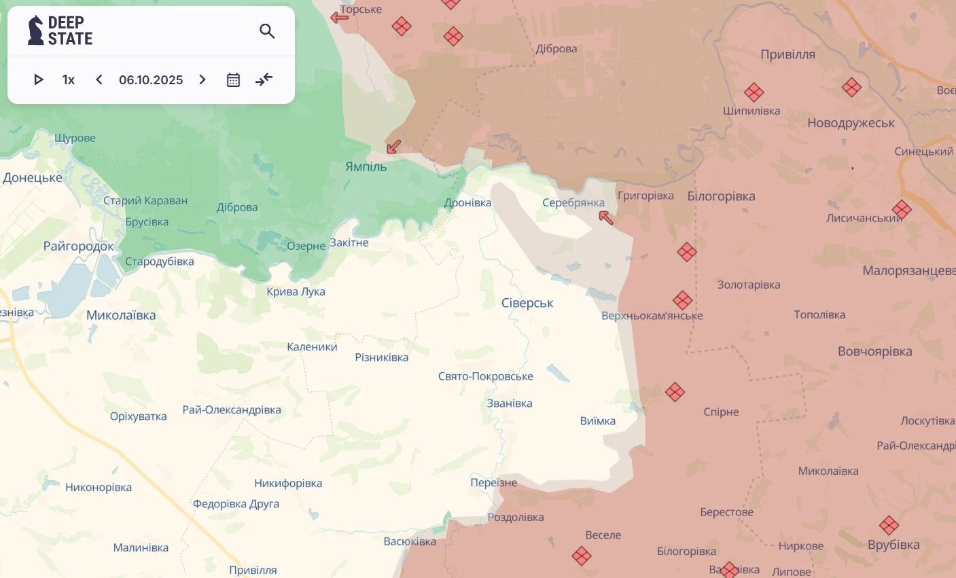
Task: Click the Миколаївка town label near the reservoir
Action: tap(121, 315)
